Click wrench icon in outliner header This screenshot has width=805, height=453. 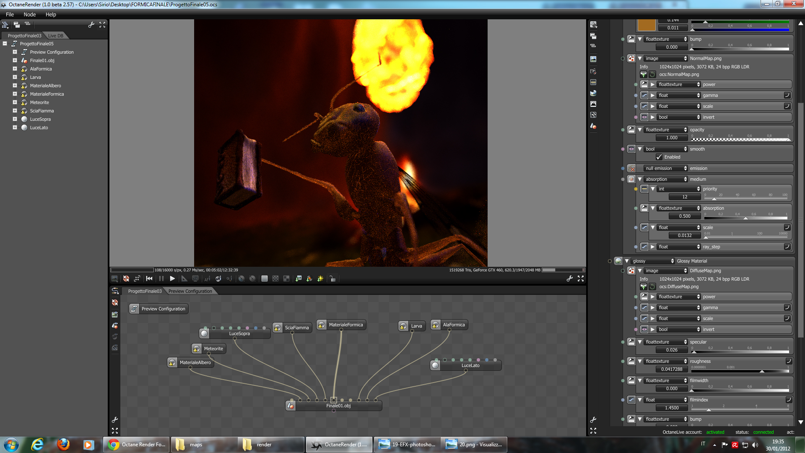pos(91,25)
